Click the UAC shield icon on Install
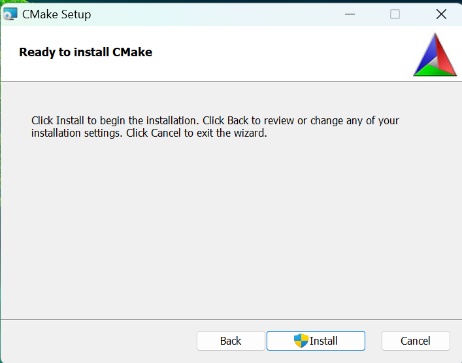Image resolution: width=462 pixels, height=363 pixels. pos(301,341)
